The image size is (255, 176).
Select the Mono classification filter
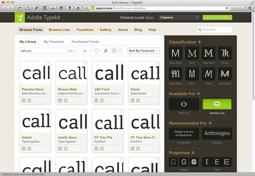click(192, 74)
